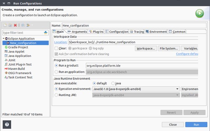The width and height of the screenshot is (210, 131).
Task: Click the Variables... button
Action: coord(190,48)
